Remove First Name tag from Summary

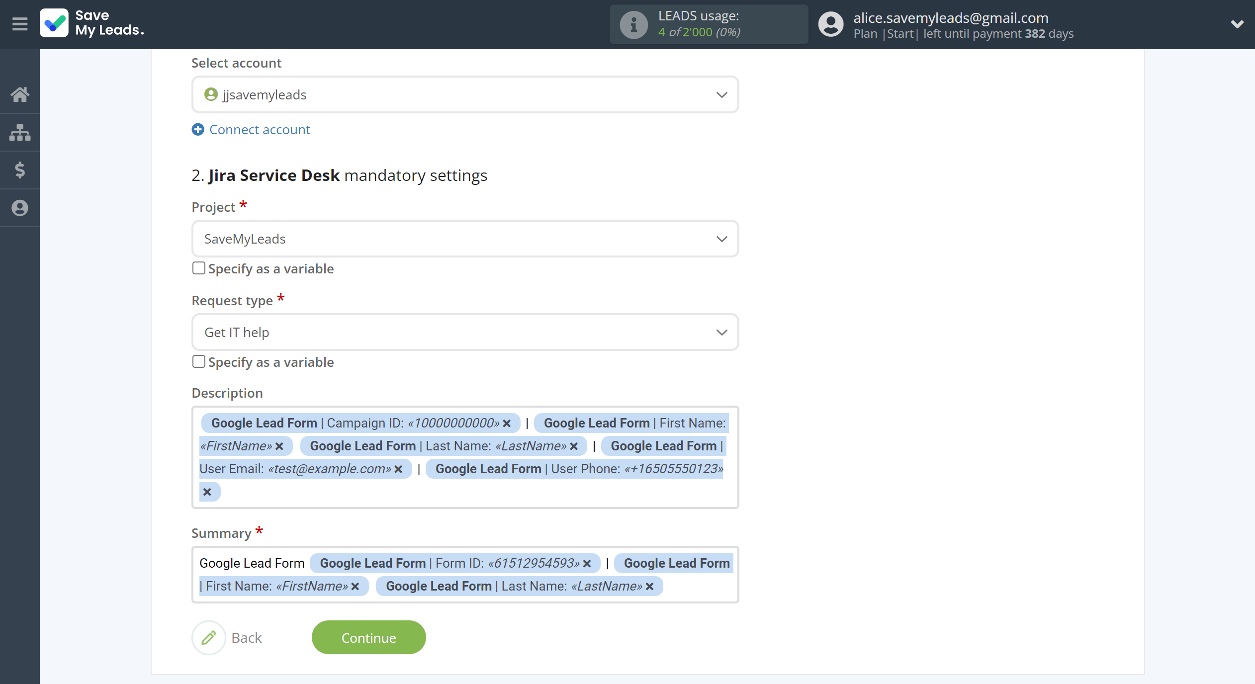[355, 587]
